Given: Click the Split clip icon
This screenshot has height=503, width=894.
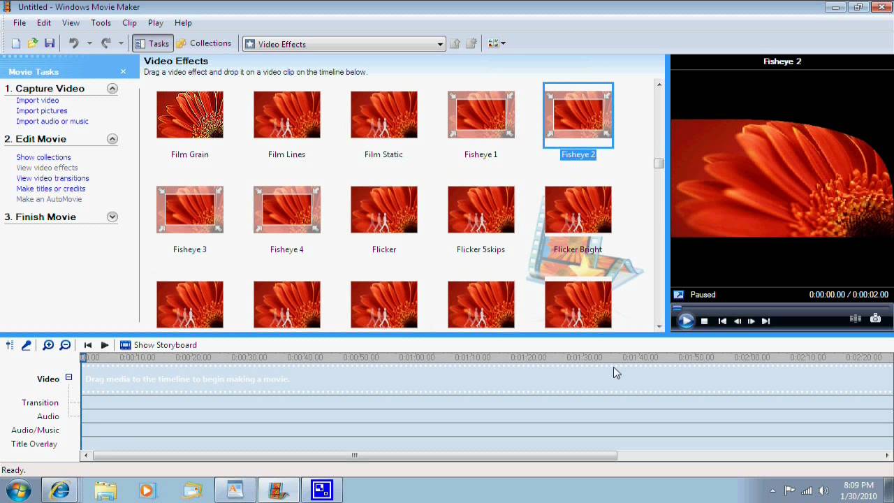Looking at the screenshot, I should (856, 319).
